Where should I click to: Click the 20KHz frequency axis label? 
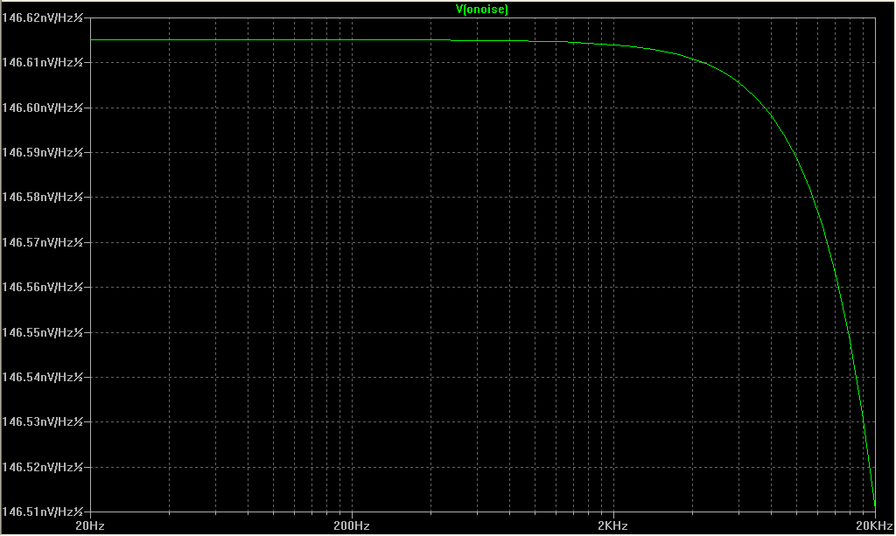[875, 526]
